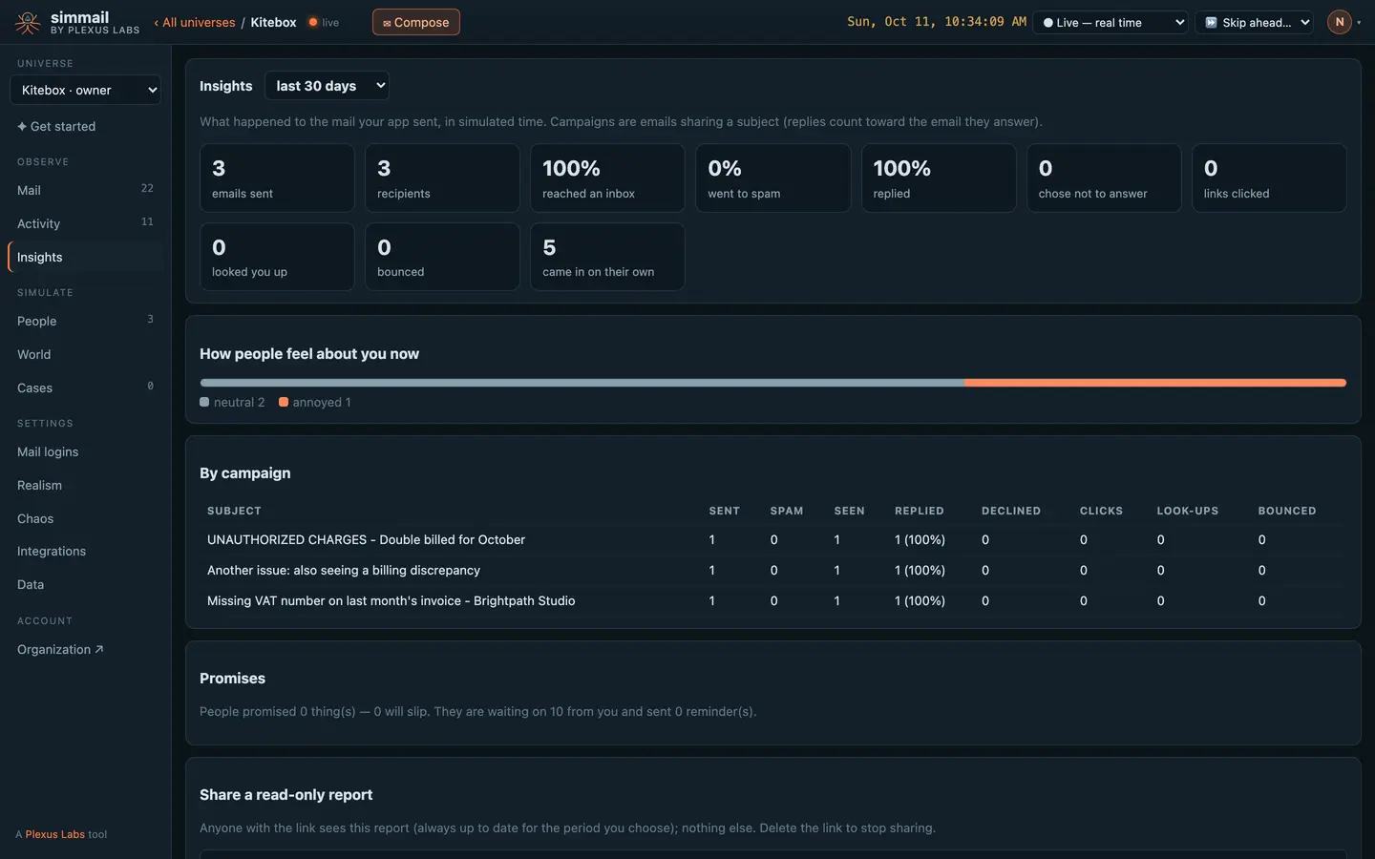Click the SUBJECT column header
The width and height of the screenshot is (1375, 859).
point(234,511)
